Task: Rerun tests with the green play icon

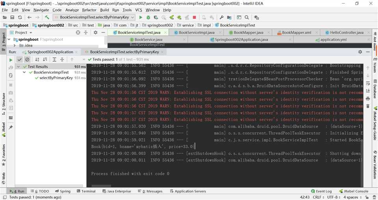Action: (x=11, y=60)
